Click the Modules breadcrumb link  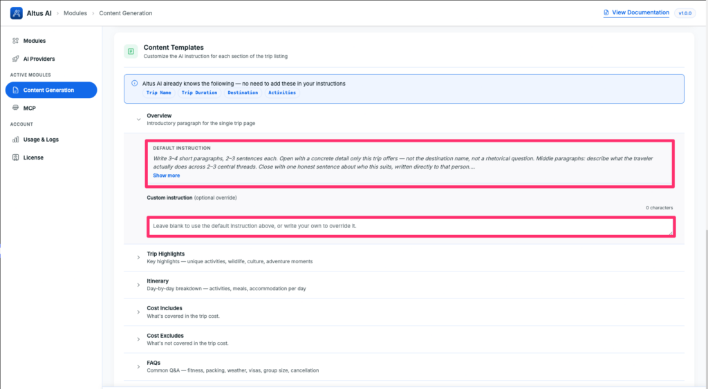click(x=75, y=13)
